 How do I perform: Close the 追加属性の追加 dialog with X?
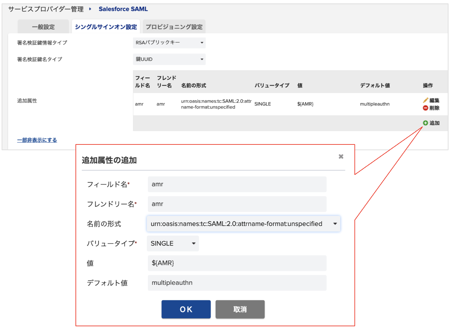point(341,157)
